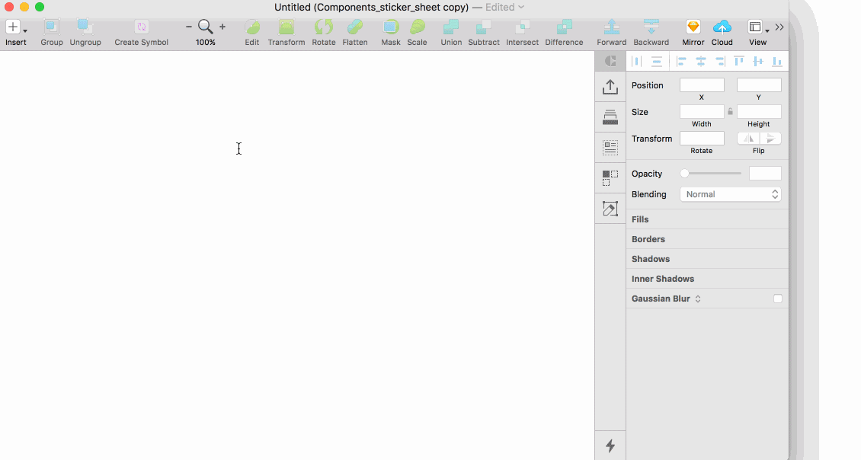Toggle the size aspect ratio lock

click(x=730, y=112)
